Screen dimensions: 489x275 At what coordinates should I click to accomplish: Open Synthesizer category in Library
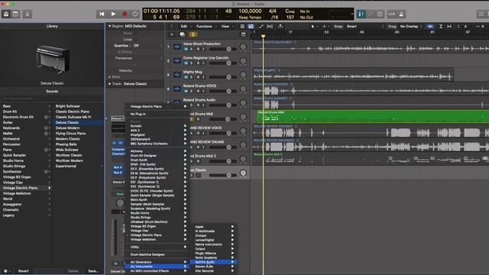[x=26, y=171]
